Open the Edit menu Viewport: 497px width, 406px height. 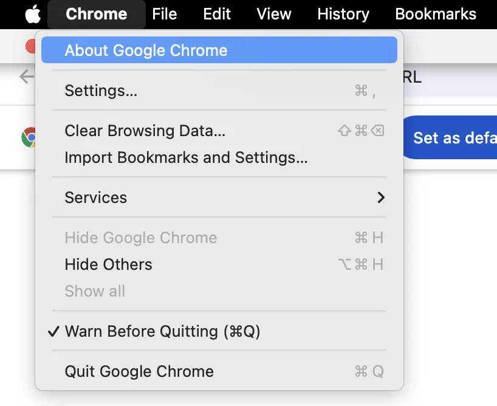coord(217,14)
